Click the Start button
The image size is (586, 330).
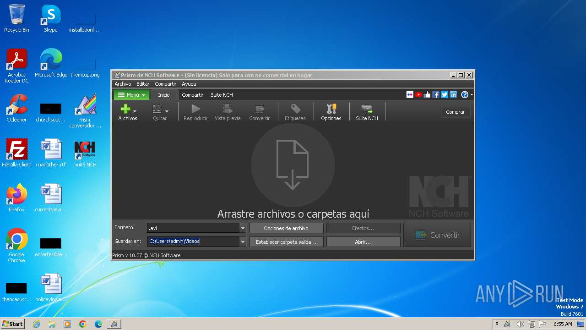pyautogui.click(x=12, y=324)
